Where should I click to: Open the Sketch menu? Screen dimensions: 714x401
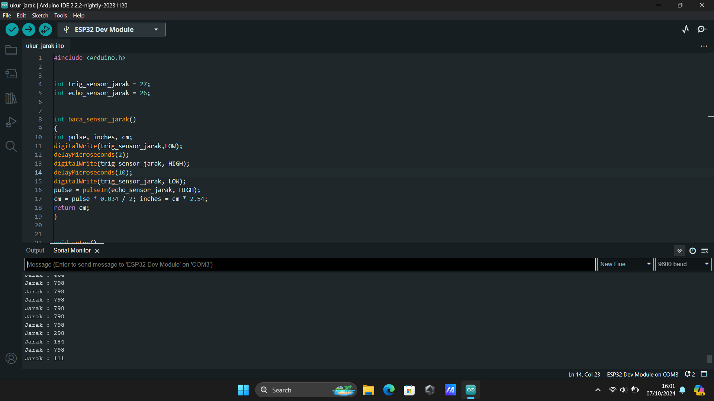(40, 15)
